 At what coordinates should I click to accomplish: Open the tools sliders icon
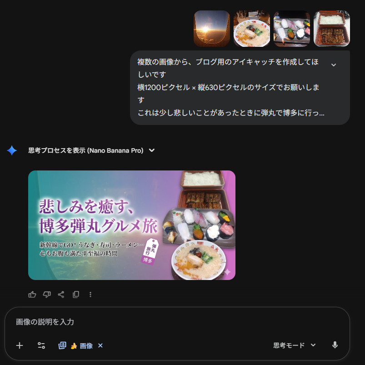click(x=41, y=345)
